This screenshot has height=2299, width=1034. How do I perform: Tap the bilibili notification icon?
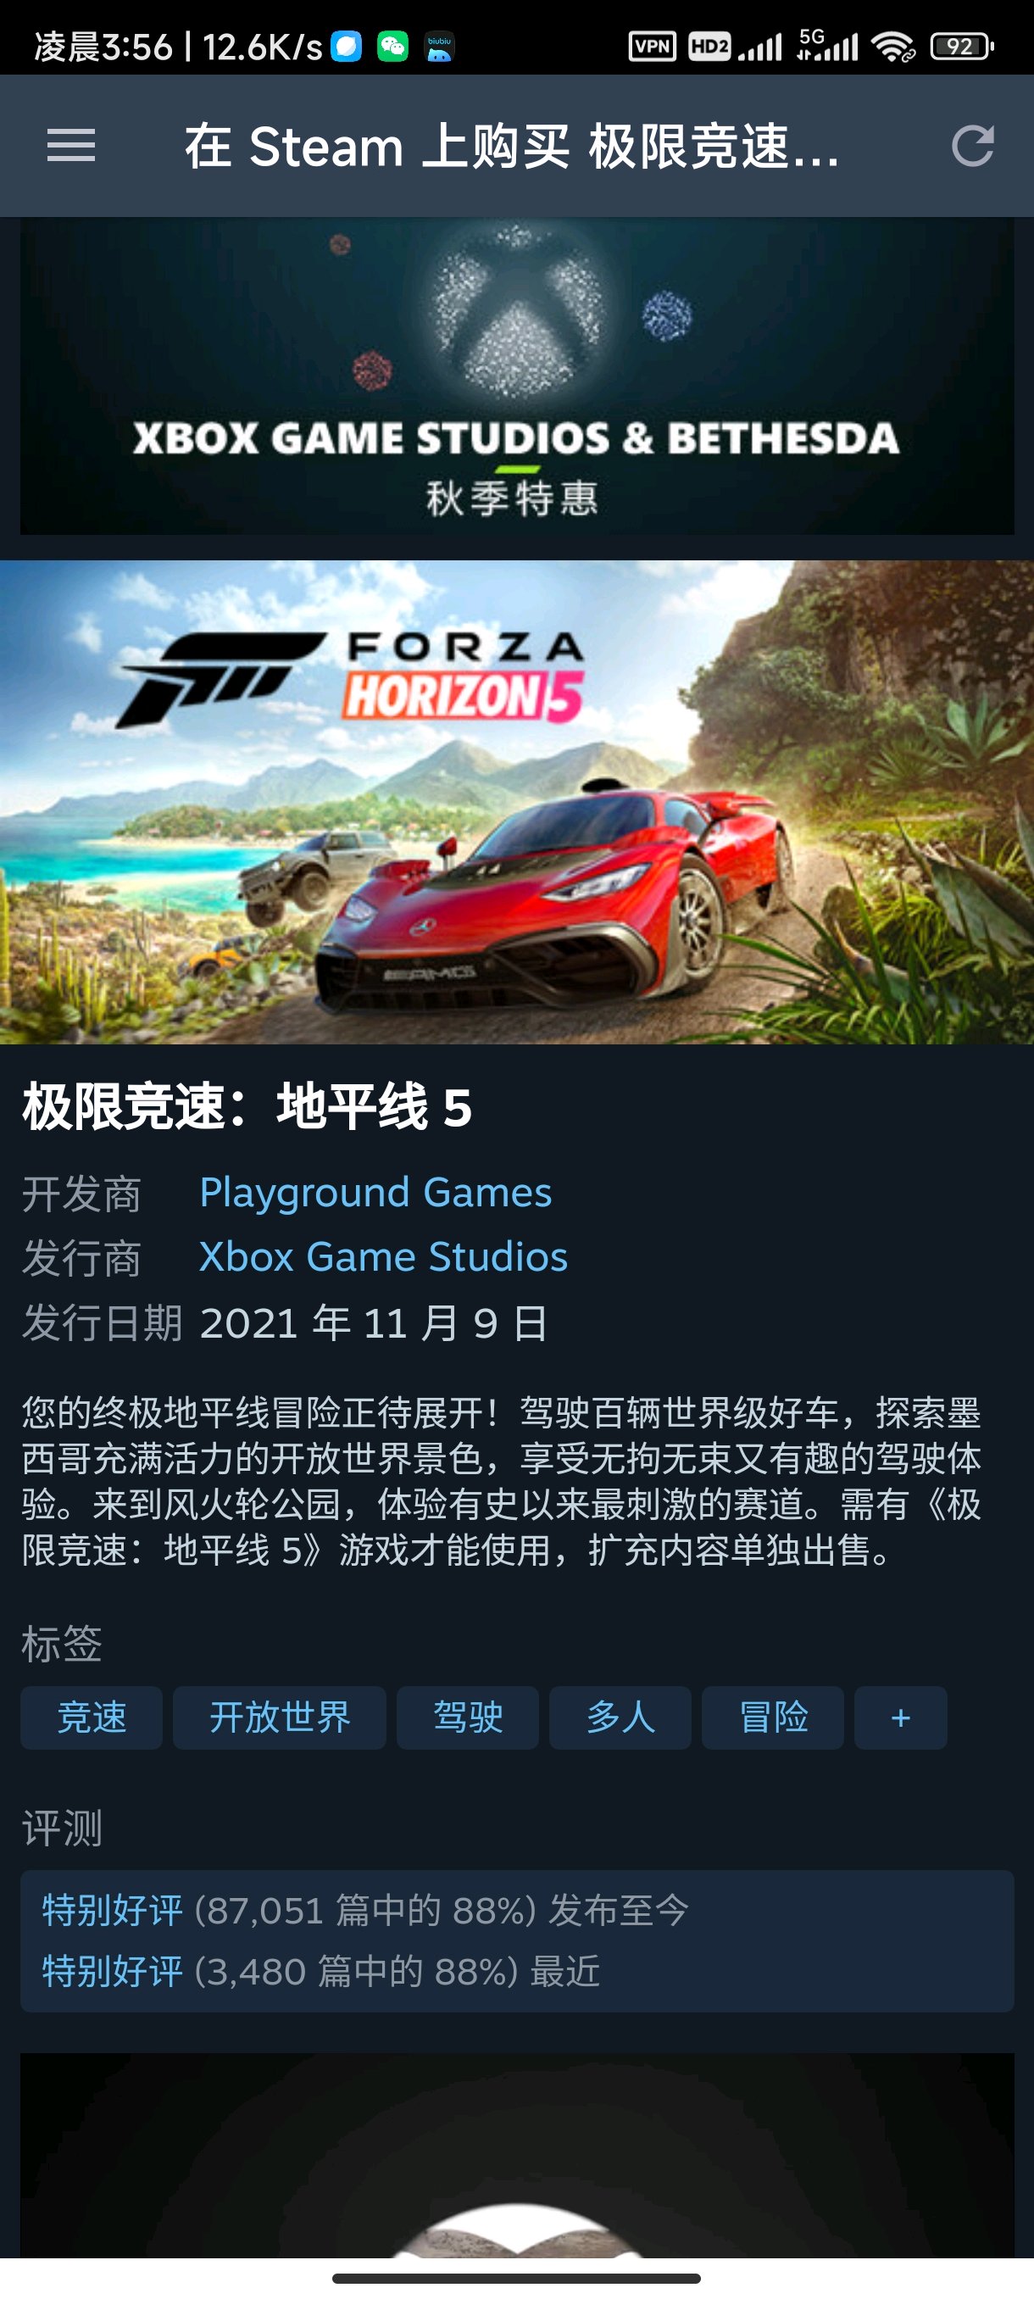pyautogui.click(x=439, y=47)
